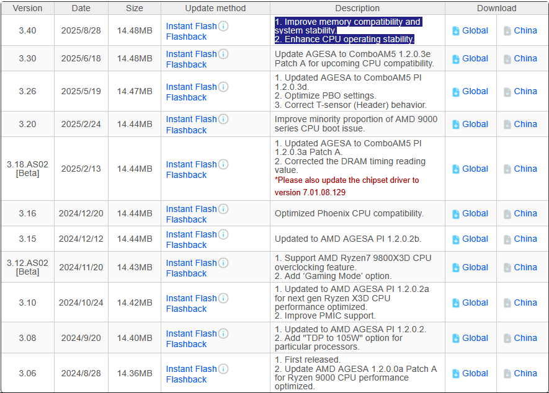Click the China download icon for version 3.26
549x393 pixels.
pyautogui.click(x=507, y=92)
